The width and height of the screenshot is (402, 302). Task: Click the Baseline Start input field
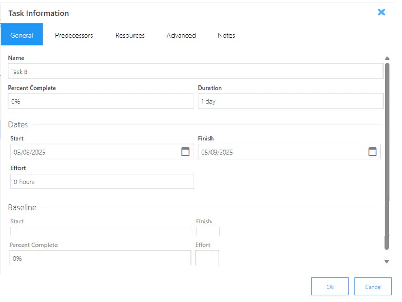point(101,231)
